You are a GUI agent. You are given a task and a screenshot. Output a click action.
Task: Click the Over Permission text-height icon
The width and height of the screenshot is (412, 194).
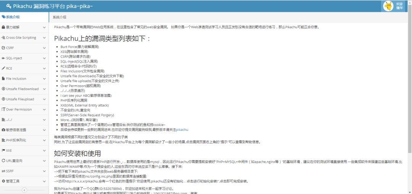tap(3, 109)
